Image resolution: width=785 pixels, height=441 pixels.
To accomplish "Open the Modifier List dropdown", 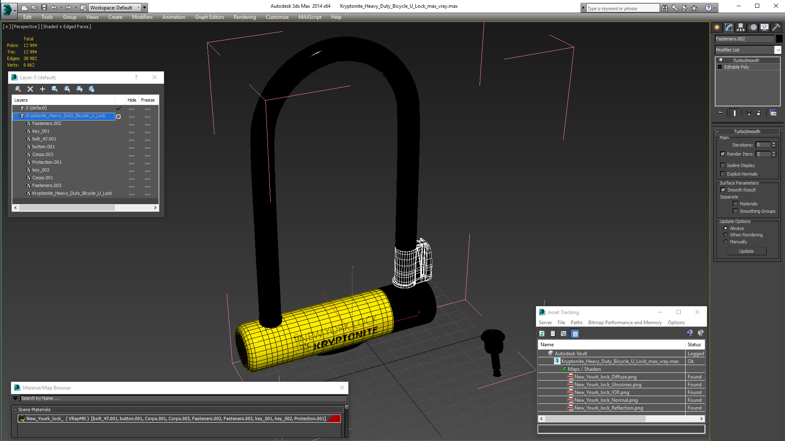I will click(778, 50).
